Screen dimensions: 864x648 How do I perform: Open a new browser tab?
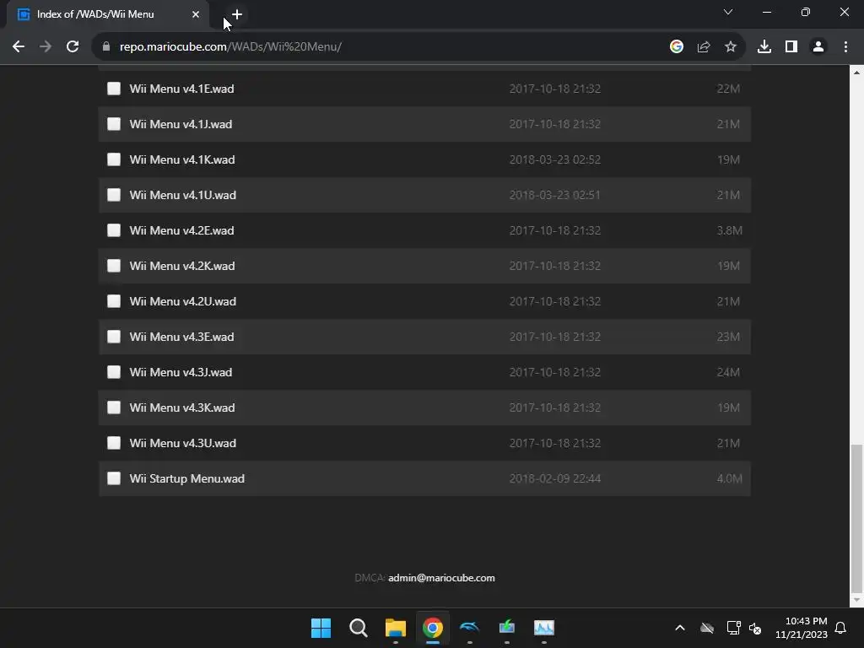click(x=237, y=14)
